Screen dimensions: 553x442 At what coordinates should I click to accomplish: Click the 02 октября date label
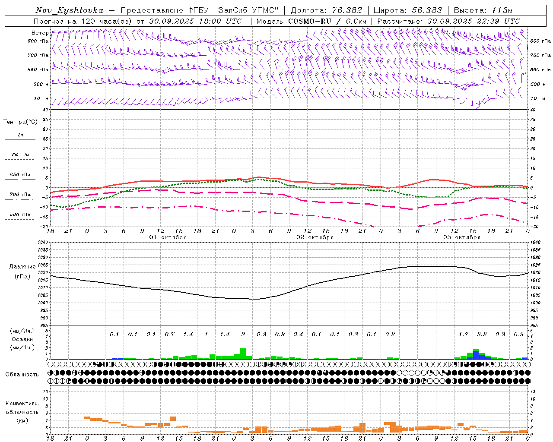[x=315, y=237]
